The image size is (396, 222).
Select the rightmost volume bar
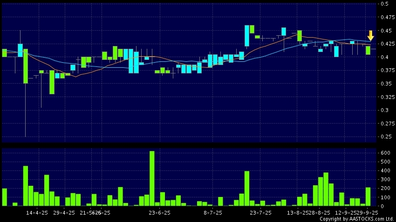[x=368, y=196]
